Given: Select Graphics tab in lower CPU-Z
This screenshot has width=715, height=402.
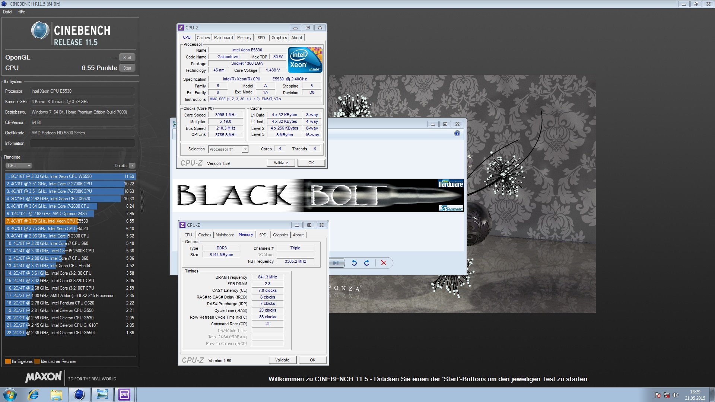Looking at the screenshot, I should (281, 235).
